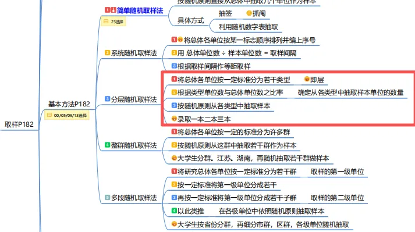
Task: Select text 大学生分群。江苏。湖南，再随机抽取若干群做样本
Action: (253, 159)
